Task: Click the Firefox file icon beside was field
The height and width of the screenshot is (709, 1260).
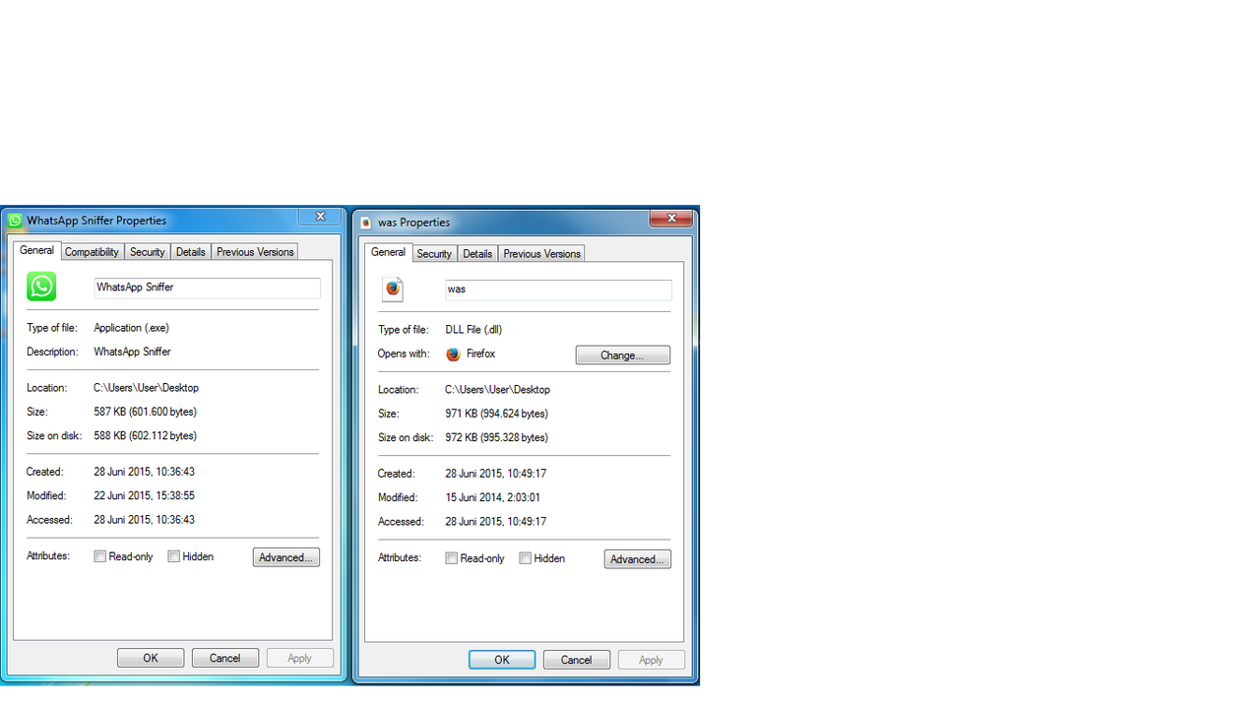Action: pos(393,289)
